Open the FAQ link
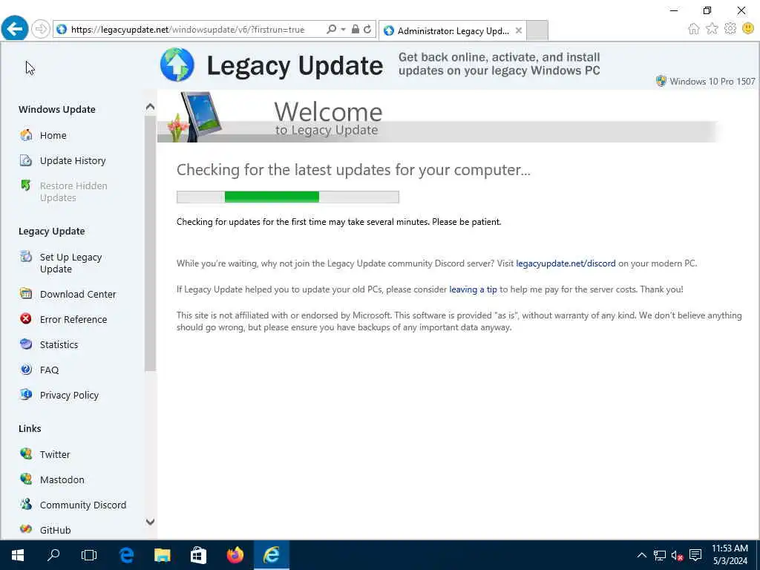 (x=50, y=370)
